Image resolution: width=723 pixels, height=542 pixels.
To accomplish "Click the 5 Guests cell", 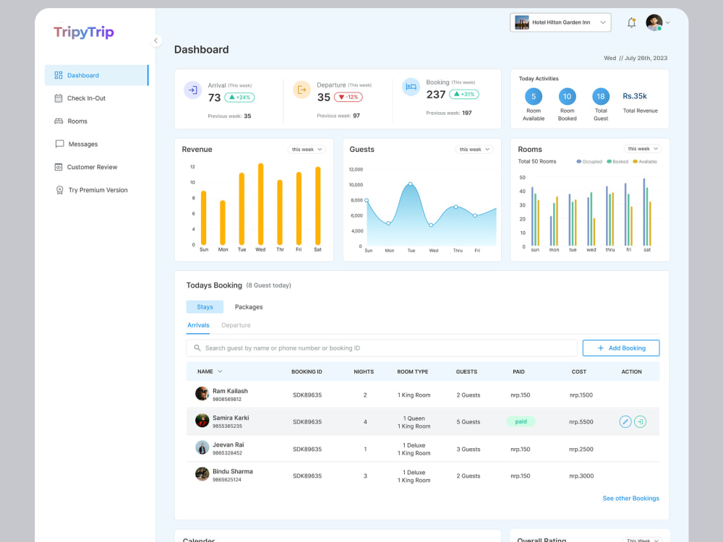I will [468, 422].
